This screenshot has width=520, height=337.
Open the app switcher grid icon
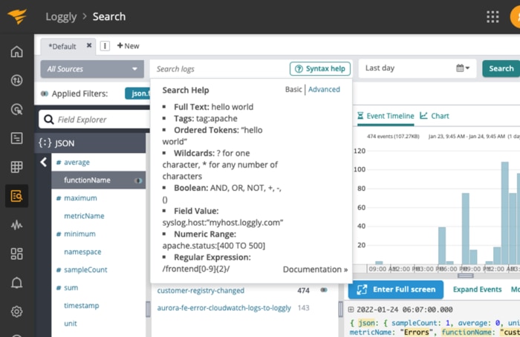(493, 16)
